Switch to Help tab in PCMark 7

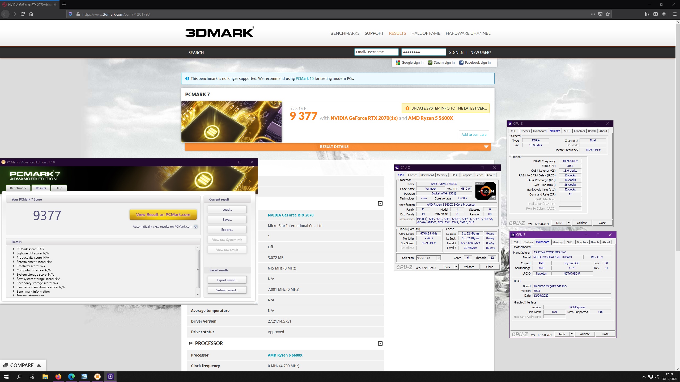pyautogui.click(x=59, y=188)
